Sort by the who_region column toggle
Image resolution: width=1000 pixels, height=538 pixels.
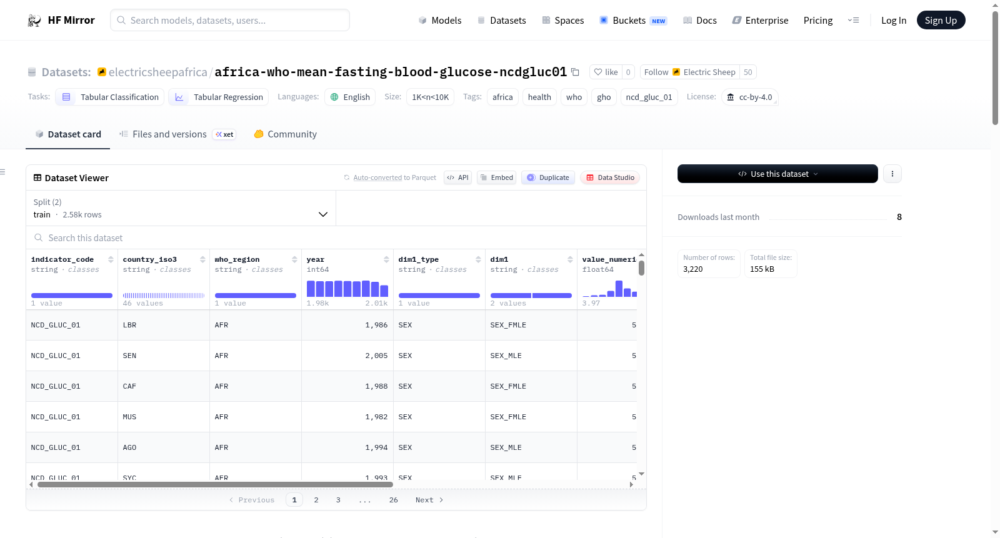point(294,259)
